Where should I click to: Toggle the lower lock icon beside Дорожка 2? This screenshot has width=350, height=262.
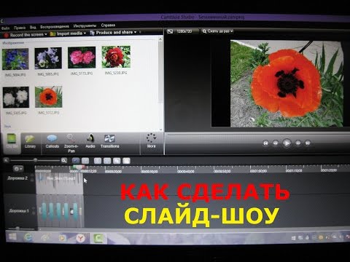[x=32, y=180]
